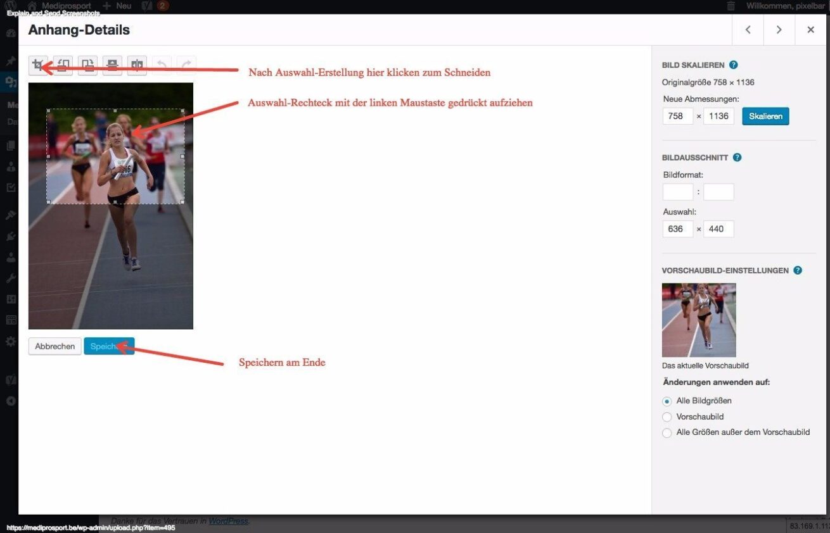Open help for Bild skalieren
Screen dimensions: 830x533
point(733,65)
